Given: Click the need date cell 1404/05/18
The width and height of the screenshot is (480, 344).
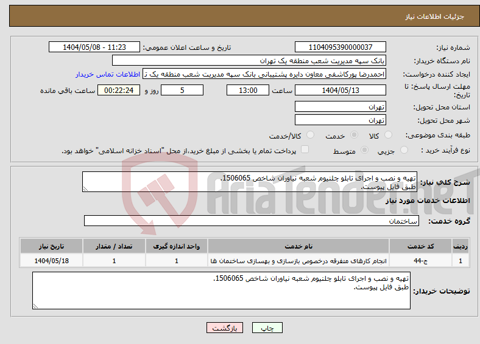Looking at the screenshot, I should [x=51, y=261].
